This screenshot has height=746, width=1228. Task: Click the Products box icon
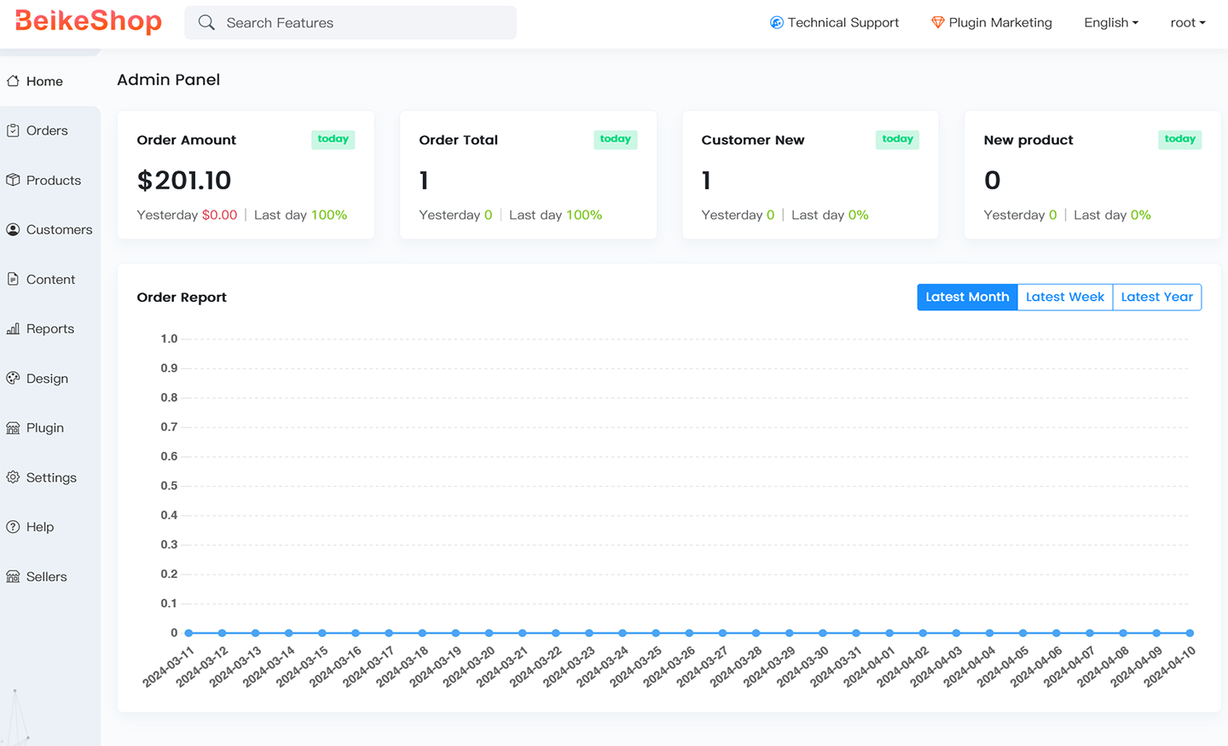pyautogui.click(x=13, y=180)
